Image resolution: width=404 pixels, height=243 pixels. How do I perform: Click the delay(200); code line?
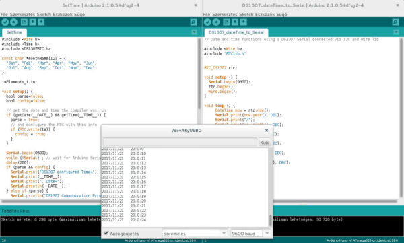pyautogui.click(x=18, y=162)
